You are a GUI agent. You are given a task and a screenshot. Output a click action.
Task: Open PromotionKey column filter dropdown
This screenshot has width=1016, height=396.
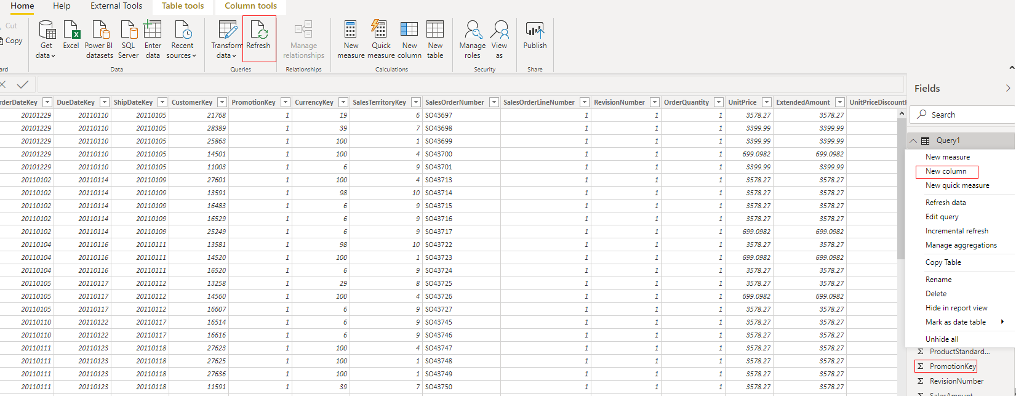click(x=286, y=102)
